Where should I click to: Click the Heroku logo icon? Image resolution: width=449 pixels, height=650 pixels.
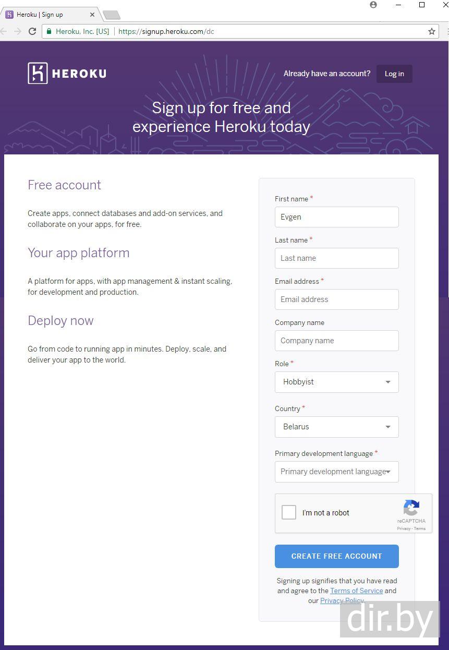coord(38,74)
